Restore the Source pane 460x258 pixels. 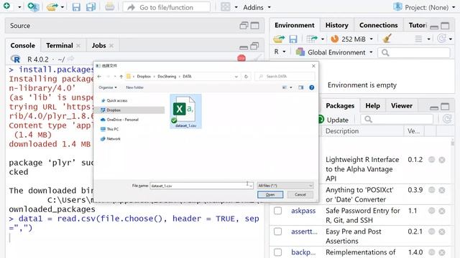click(244, 26)
